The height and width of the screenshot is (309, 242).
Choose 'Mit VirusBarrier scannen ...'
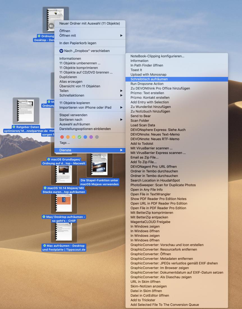pos(177,148)
